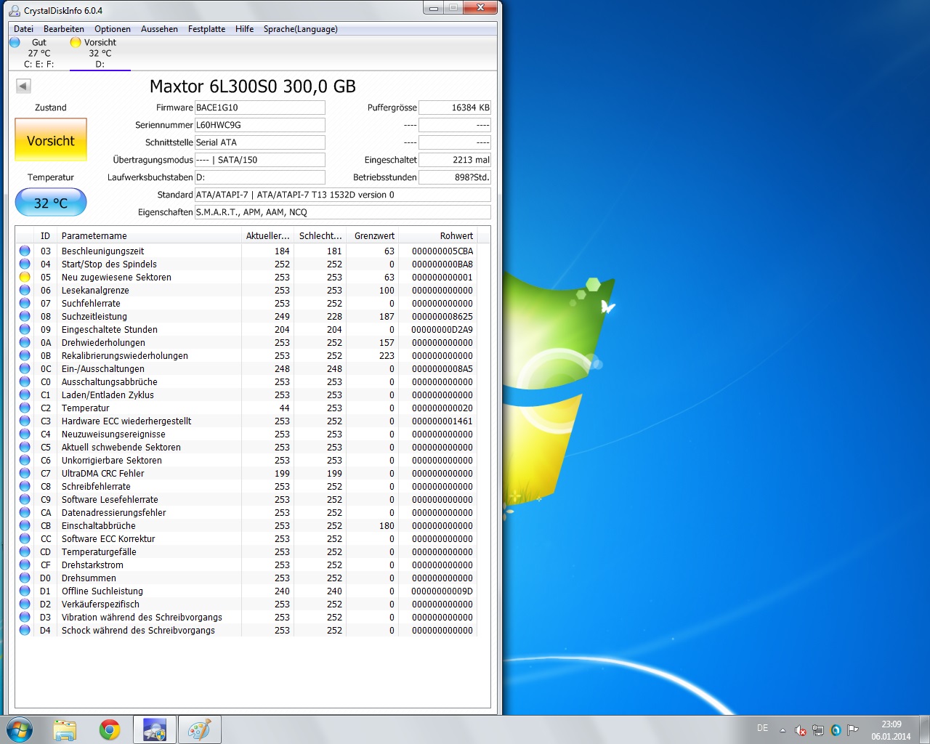Image resolution: width=930 pixels, height=744 pixels.
Task: Open the Aussehen menu
Action: coord(159,29)
